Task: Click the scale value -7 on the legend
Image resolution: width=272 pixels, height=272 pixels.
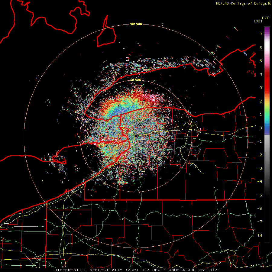Action: (260, 222)
